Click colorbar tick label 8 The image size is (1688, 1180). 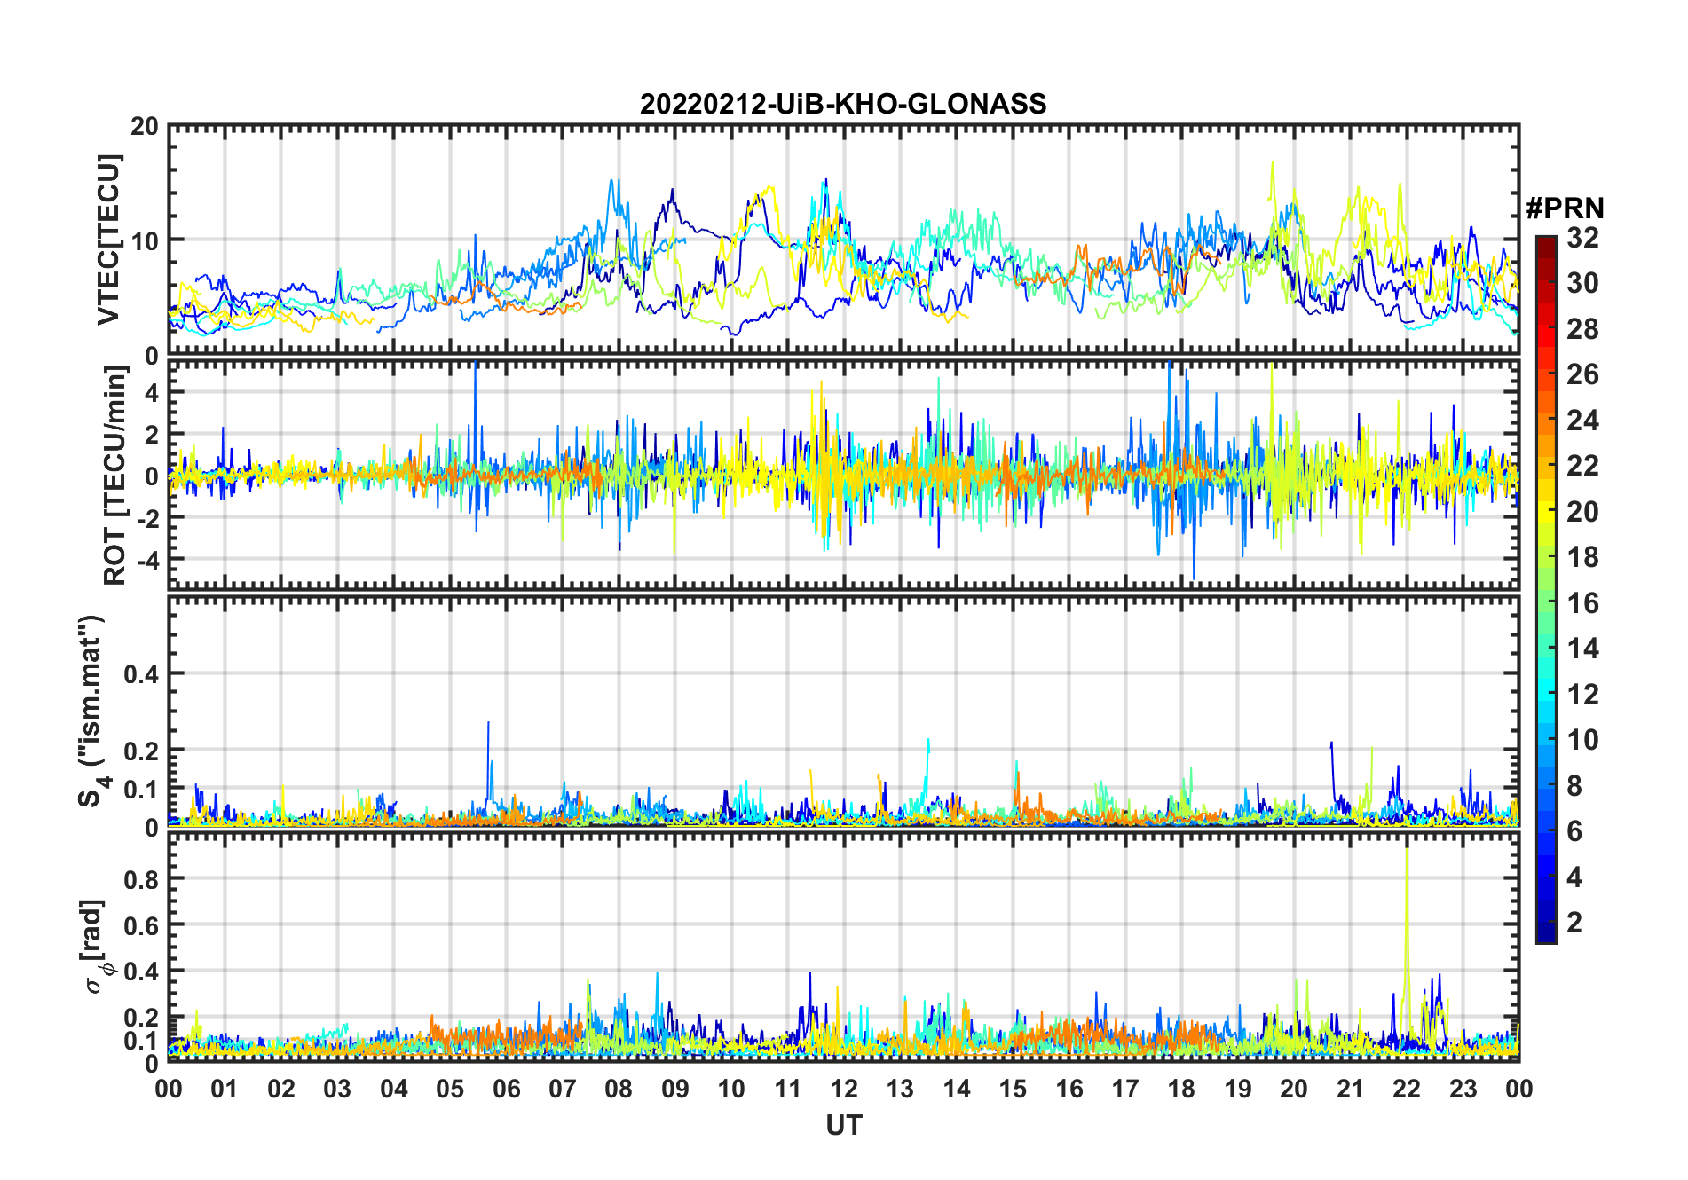pos(1575,785)
